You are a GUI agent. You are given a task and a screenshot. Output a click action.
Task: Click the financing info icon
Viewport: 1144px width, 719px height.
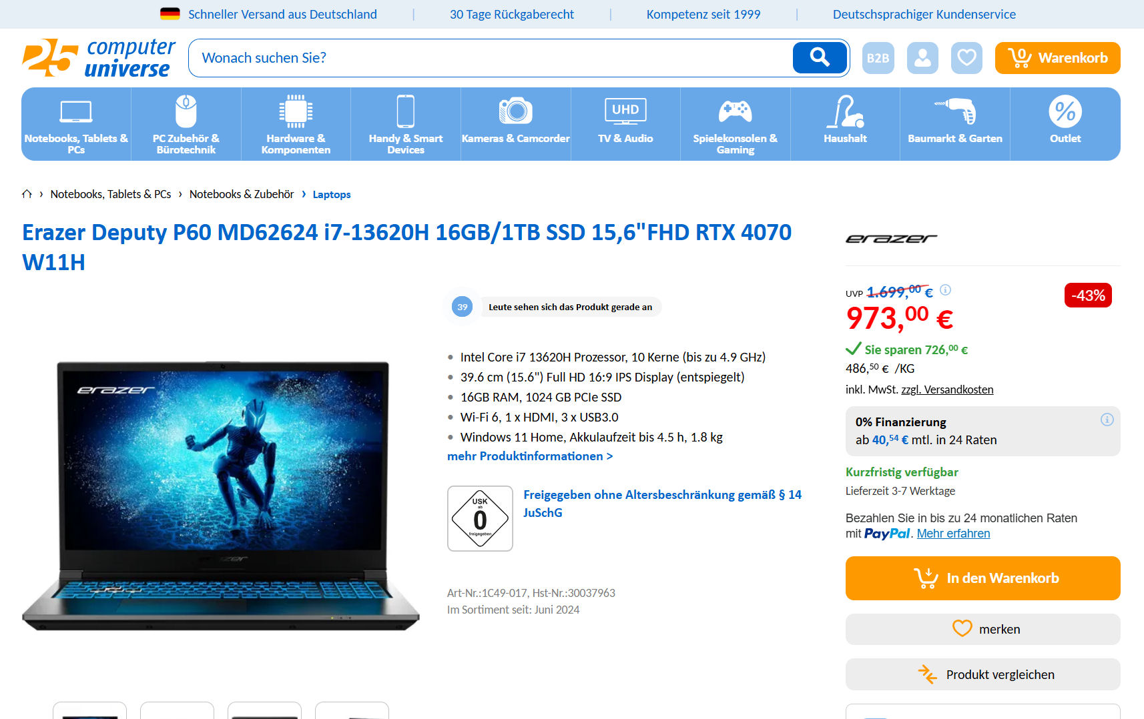click(x=1107, y=420)
